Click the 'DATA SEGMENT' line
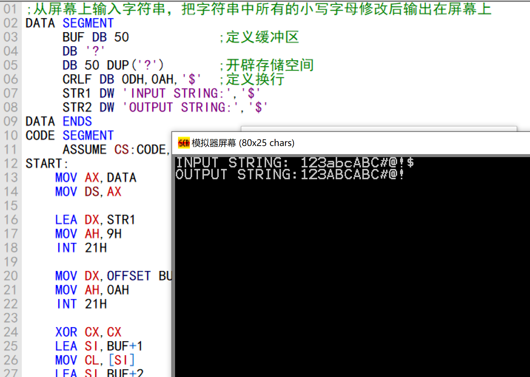 click(70, 23)
